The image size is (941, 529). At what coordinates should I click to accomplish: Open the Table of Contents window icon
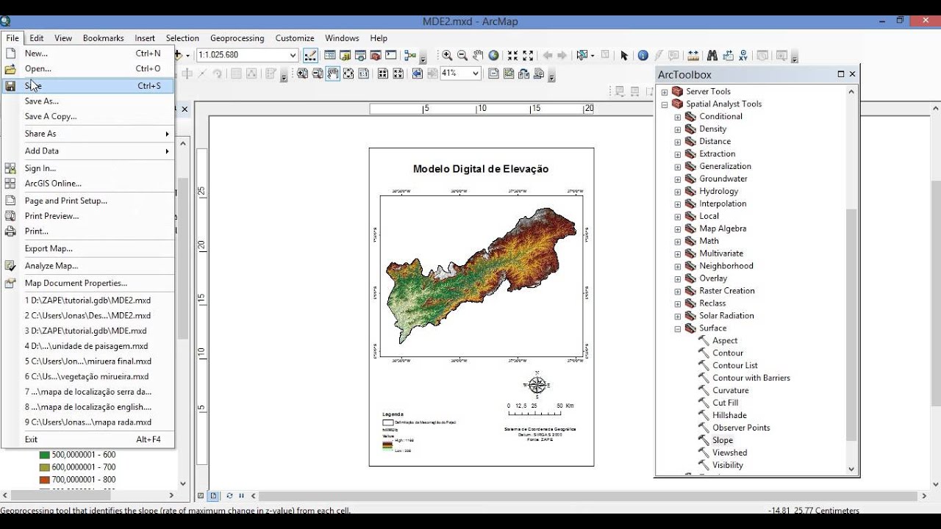330,55
